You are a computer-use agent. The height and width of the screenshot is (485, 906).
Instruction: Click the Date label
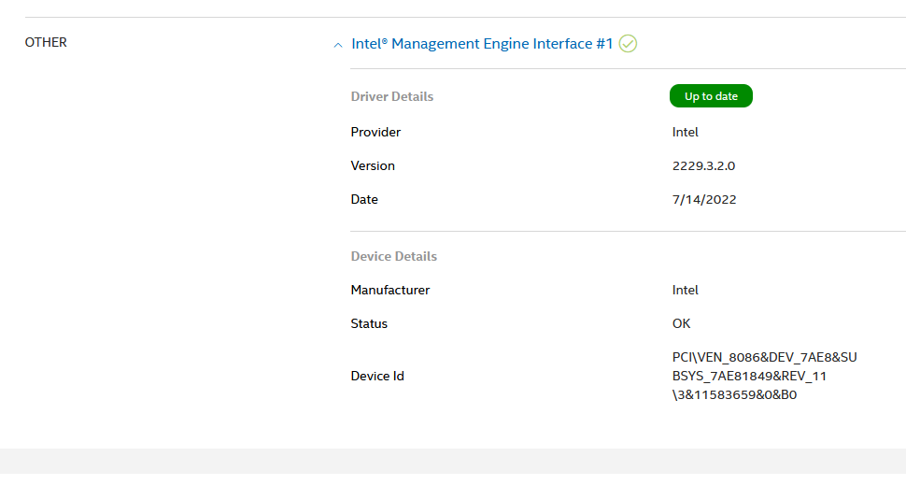coord(364,199)
